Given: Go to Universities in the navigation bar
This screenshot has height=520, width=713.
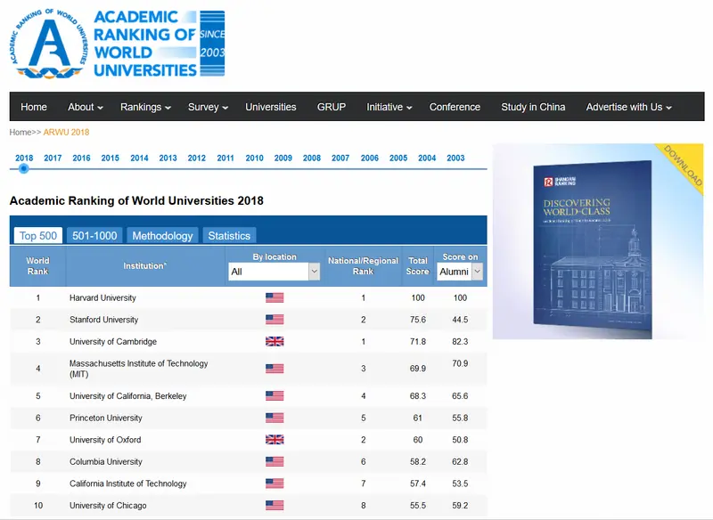Looking at the screenshot, I should (271, 107).
